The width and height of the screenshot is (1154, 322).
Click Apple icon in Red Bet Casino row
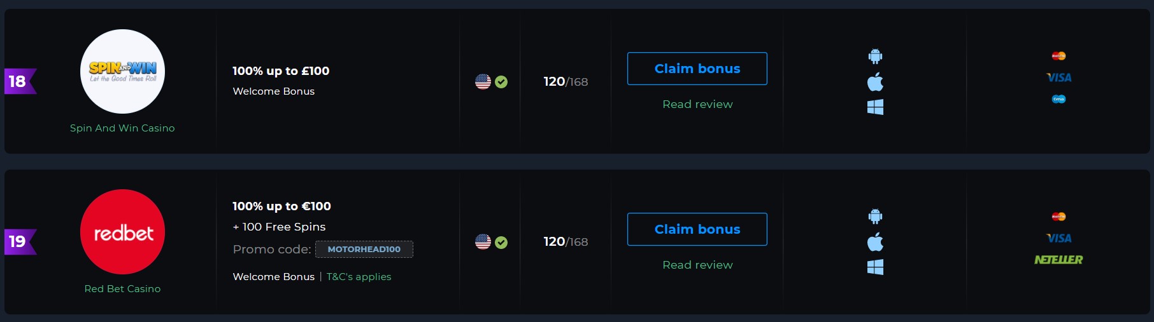(x=875, y=242)
